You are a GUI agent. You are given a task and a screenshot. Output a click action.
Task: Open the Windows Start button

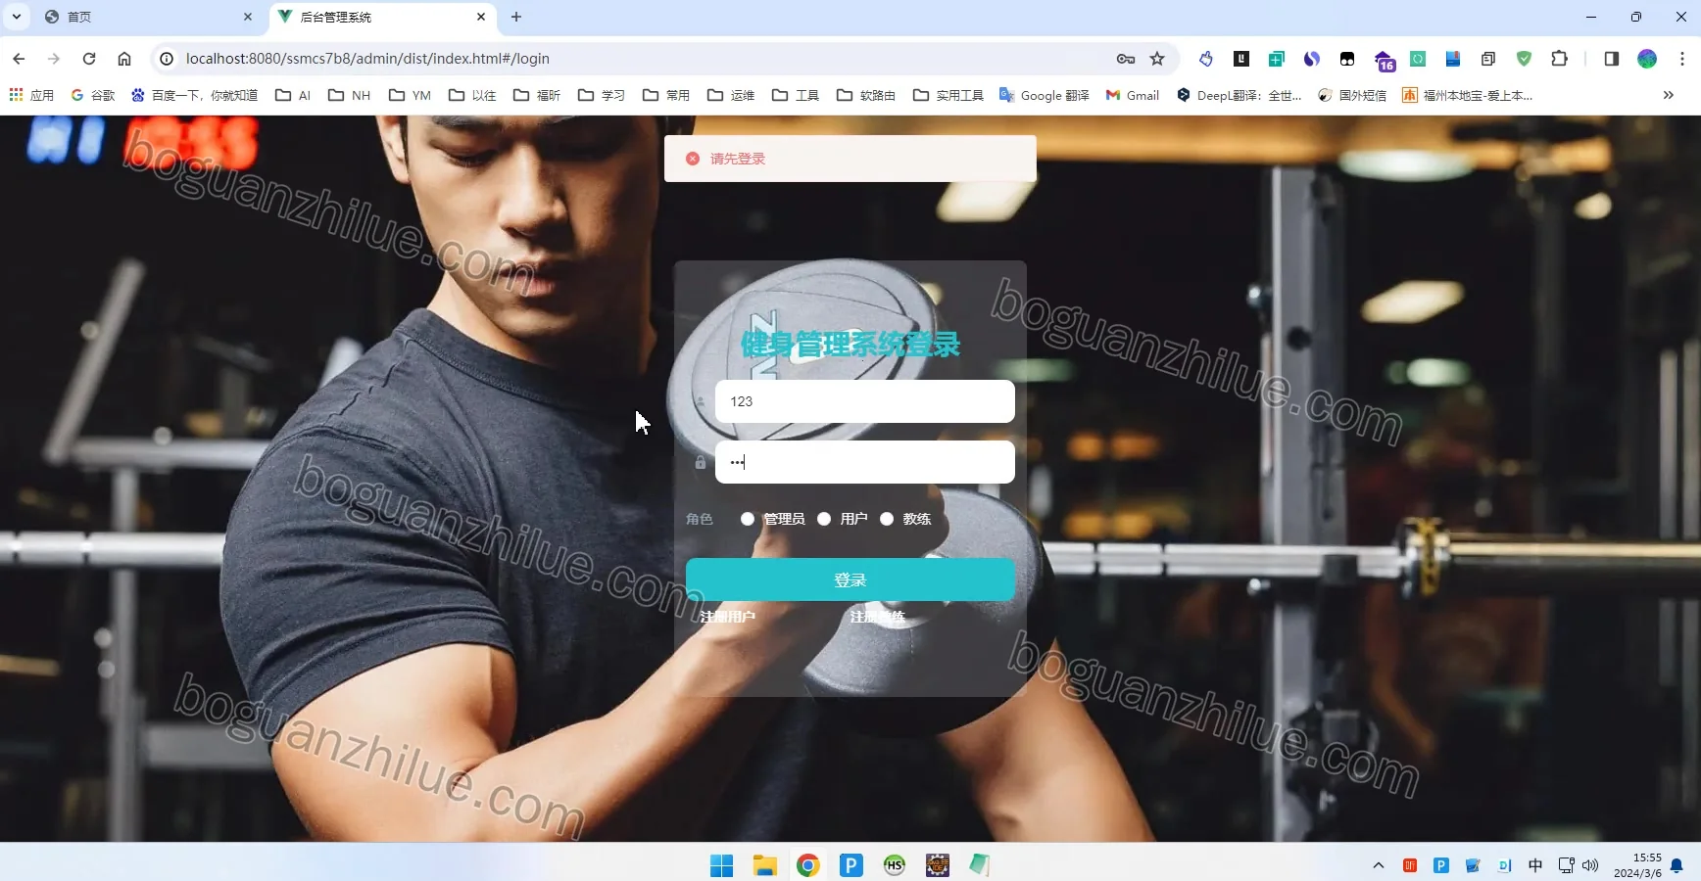[722, 865]
